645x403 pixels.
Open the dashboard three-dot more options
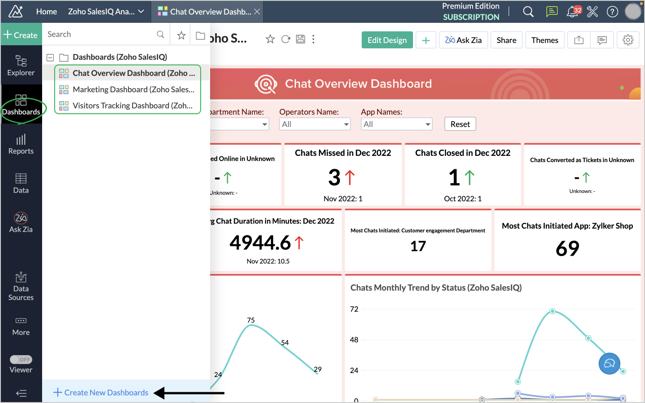pos(313,39)
